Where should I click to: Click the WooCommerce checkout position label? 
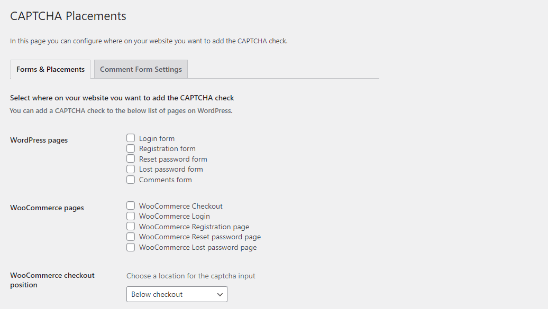[x=52, y=280]
